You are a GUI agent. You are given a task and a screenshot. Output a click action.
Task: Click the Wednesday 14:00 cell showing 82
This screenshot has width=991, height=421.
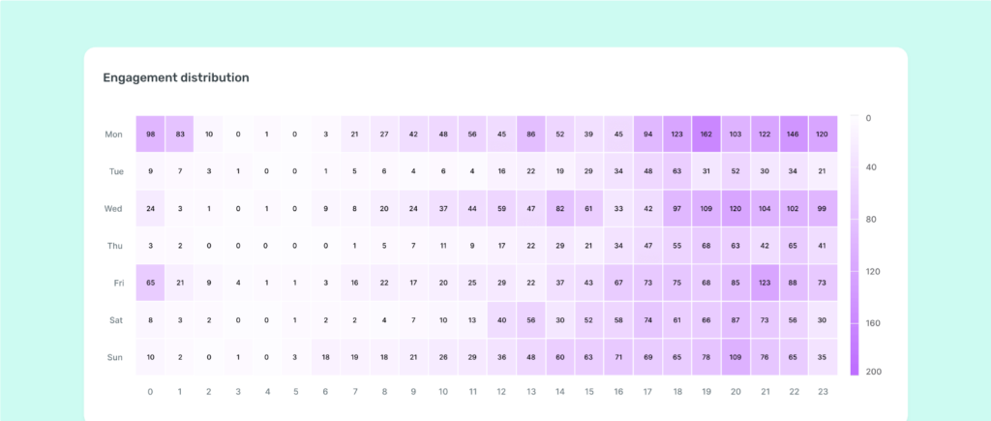pos(560,209)
